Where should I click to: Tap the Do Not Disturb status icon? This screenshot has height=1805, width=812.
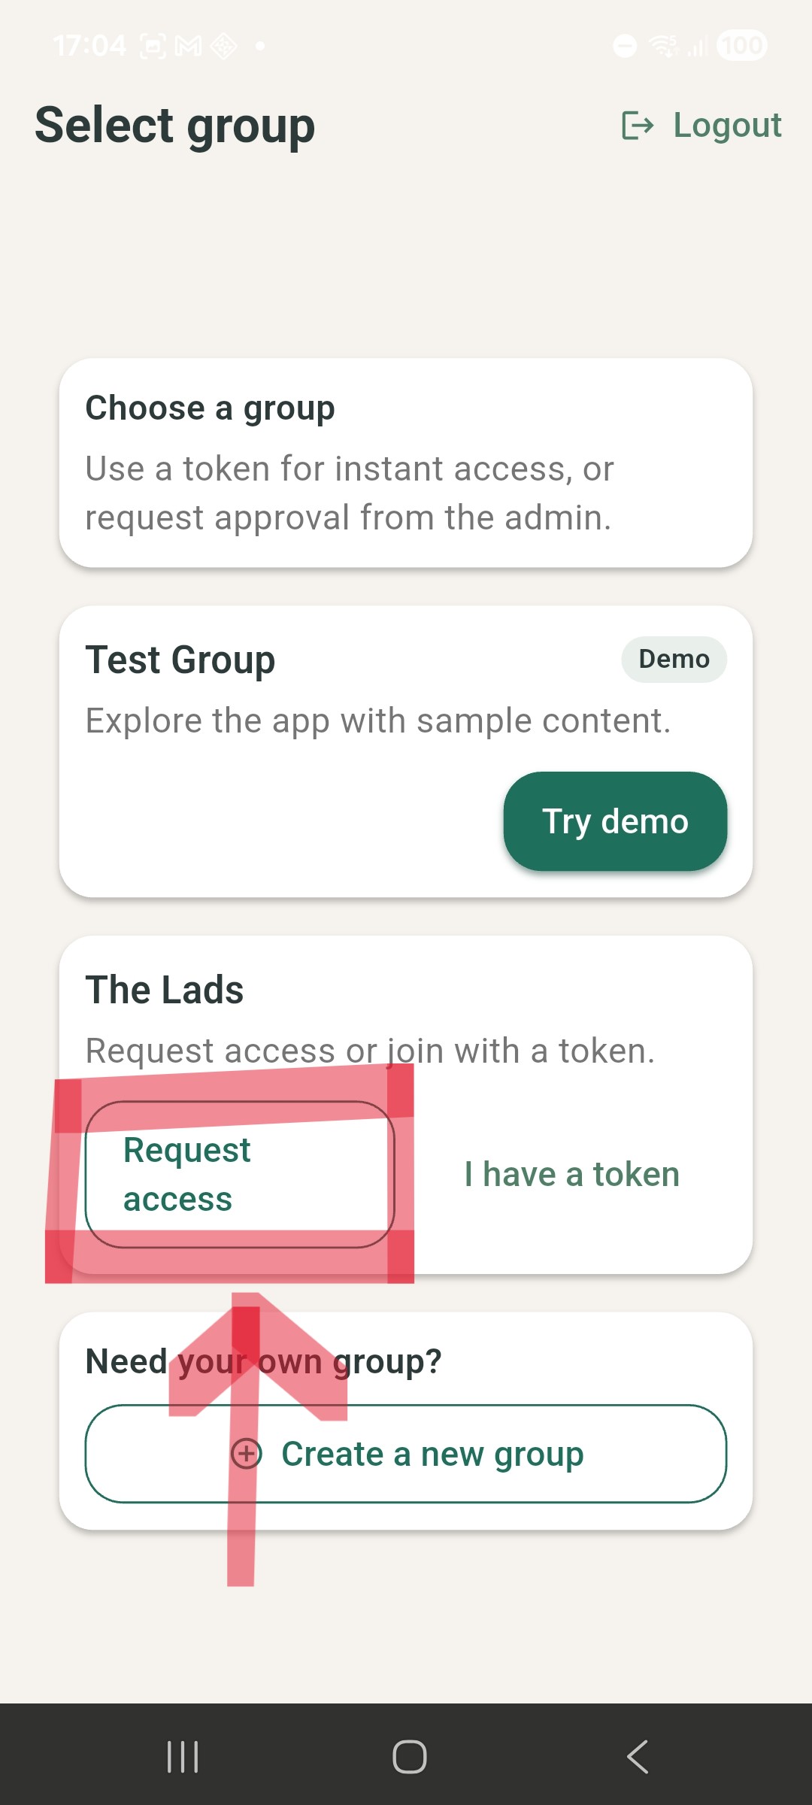[625, 46]
